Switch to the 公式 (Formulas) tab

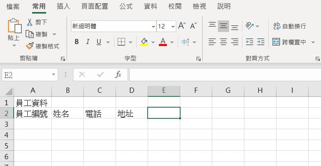pyautogui.click(x=126, y=6)
